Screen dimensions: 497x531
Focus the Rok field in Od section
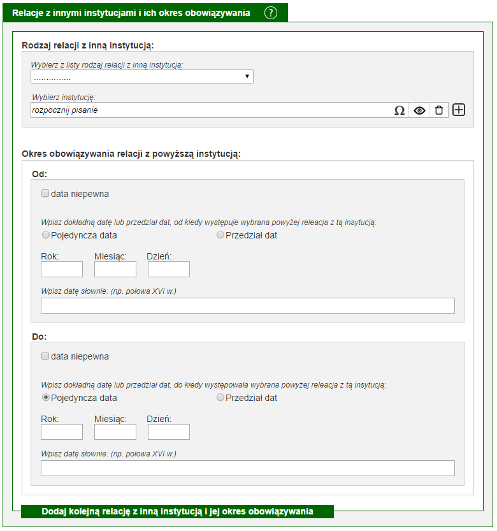pyautogui.click(x=62, y=269)
